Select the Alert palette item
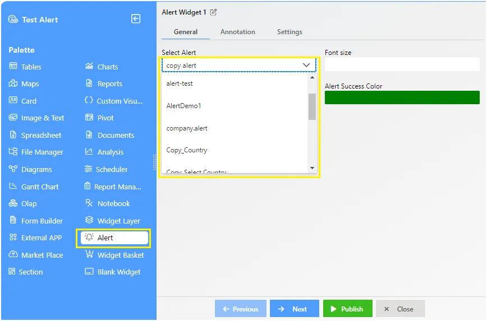Screen dimensions: 487x321 [114, 238]
